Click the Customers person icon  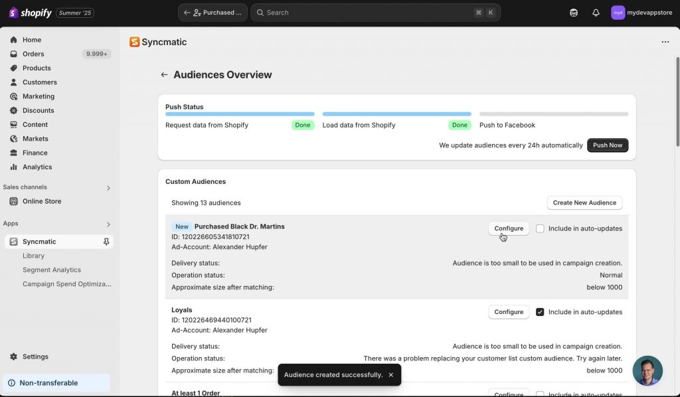coord(13,82)
